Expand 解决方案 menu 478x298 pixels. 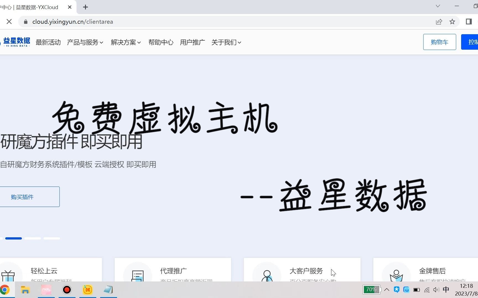click(126, 42)
